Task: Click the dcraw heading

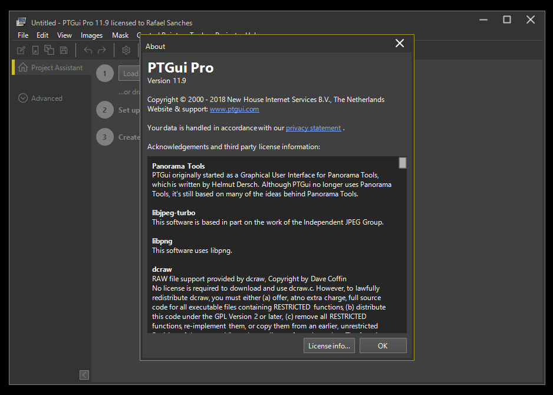Action: (162, 269)
